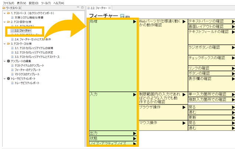
Task: Minimize the ワークスペース panel
Action: pyautogui.click(x=78, y=7)
